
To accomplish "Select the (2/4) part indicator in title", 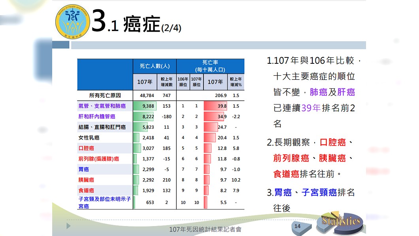I will click(x=171, y=28).
